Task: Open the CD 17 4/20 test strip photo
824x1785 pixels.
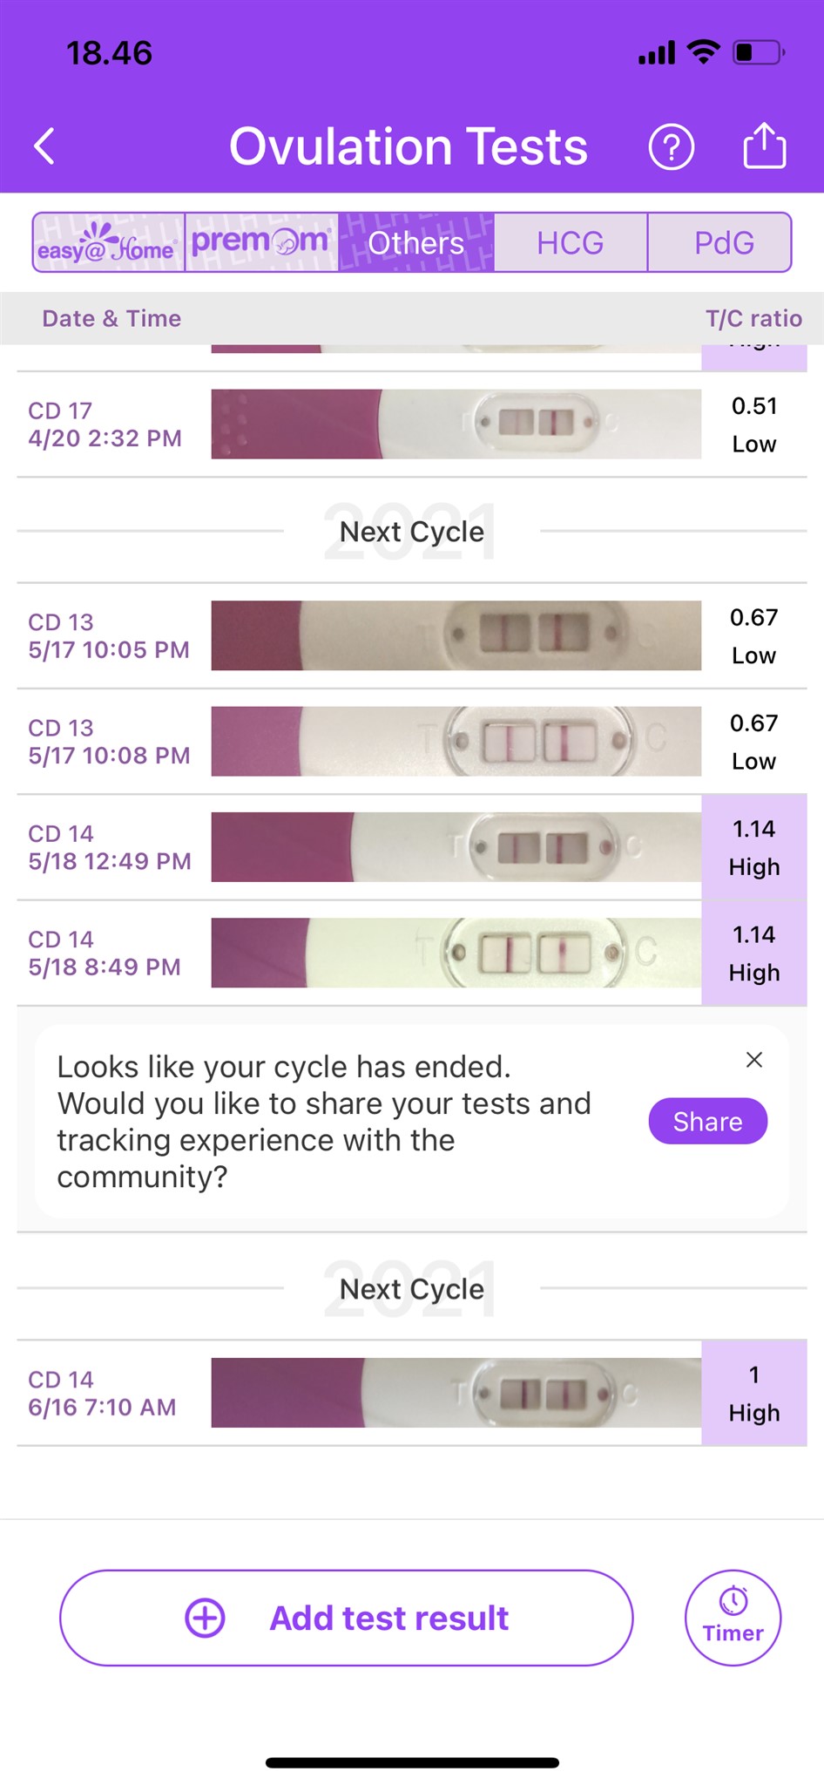Action: tap(456, 424)
